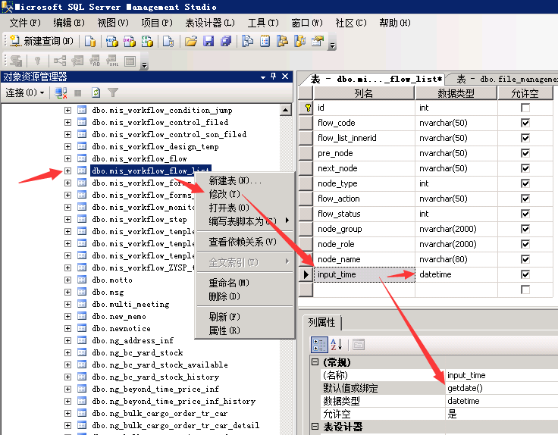This screenshot has height=435, width=558.
Task: Uncheck Allow Nulls for input_time column
Action: (x=525, y=274)
